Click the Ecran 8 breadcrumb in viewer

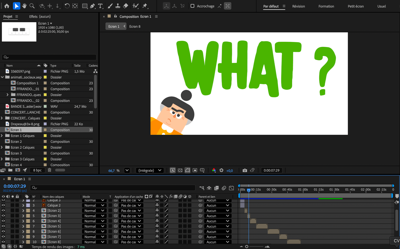pyautogui.click(x=135, y=26)
